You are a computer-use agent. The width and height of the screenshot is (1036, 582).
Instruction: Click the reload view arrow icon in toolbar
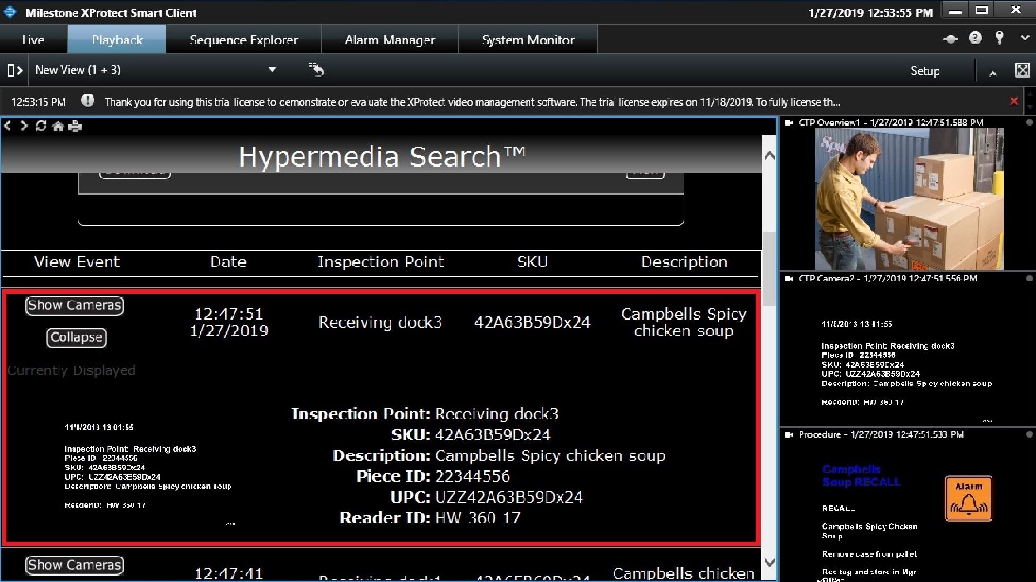[x=317, y=70]
